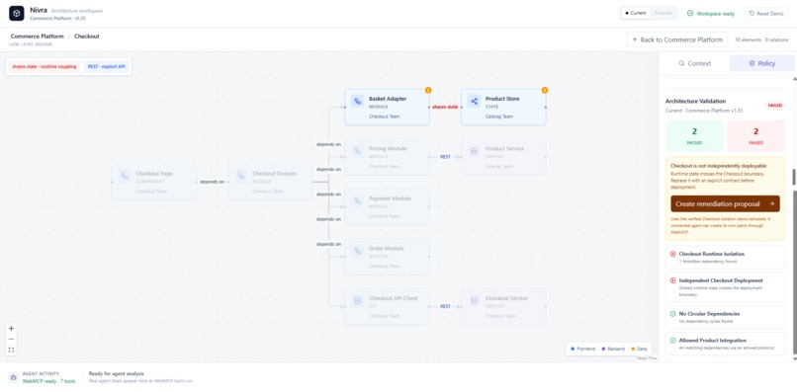Image resolution: width=797 pixels, height=392 pixels.
Task: Click the Checkout API Client node icon
Action: pos(357,300)
